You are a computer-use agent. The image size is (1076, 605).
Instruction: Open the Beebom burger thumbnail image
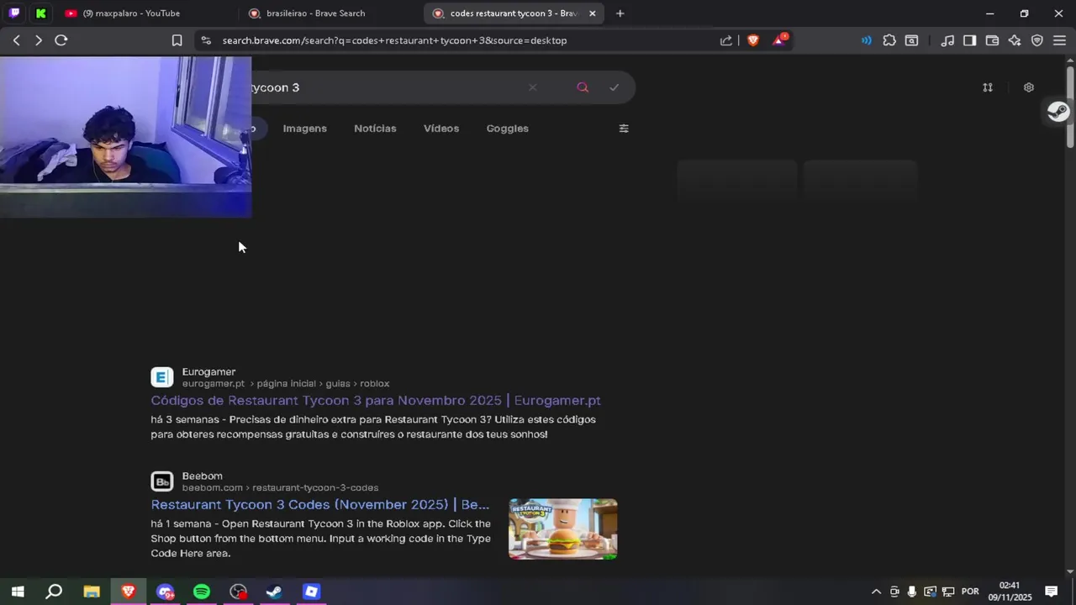click(563, 529)
